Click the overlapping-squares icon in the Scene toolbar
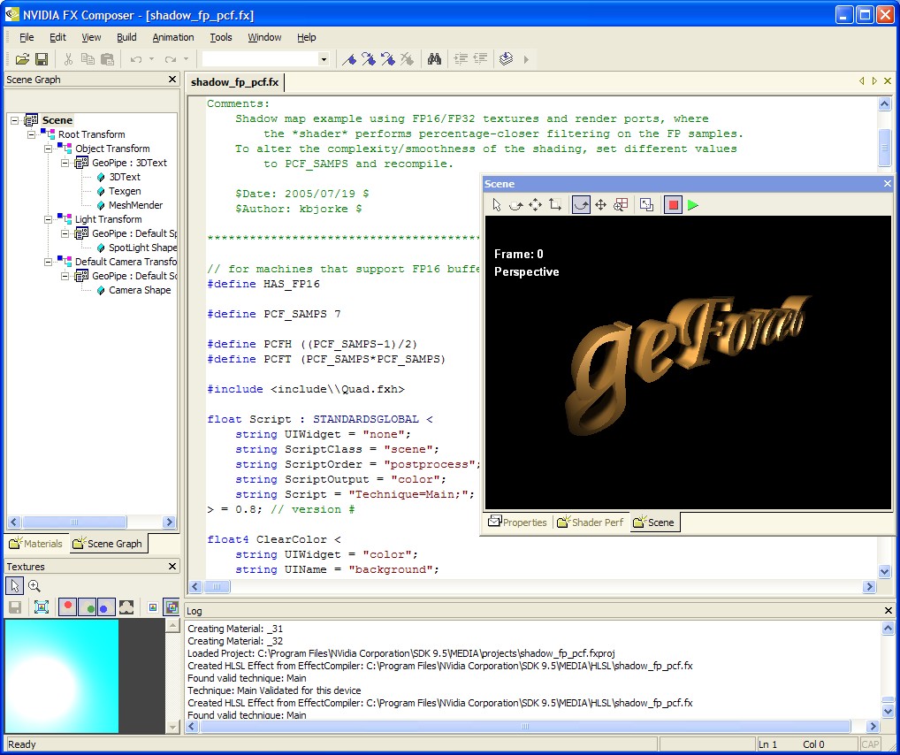Image resolution: width=900 pixels, height=755 pixels. point(647,205)
